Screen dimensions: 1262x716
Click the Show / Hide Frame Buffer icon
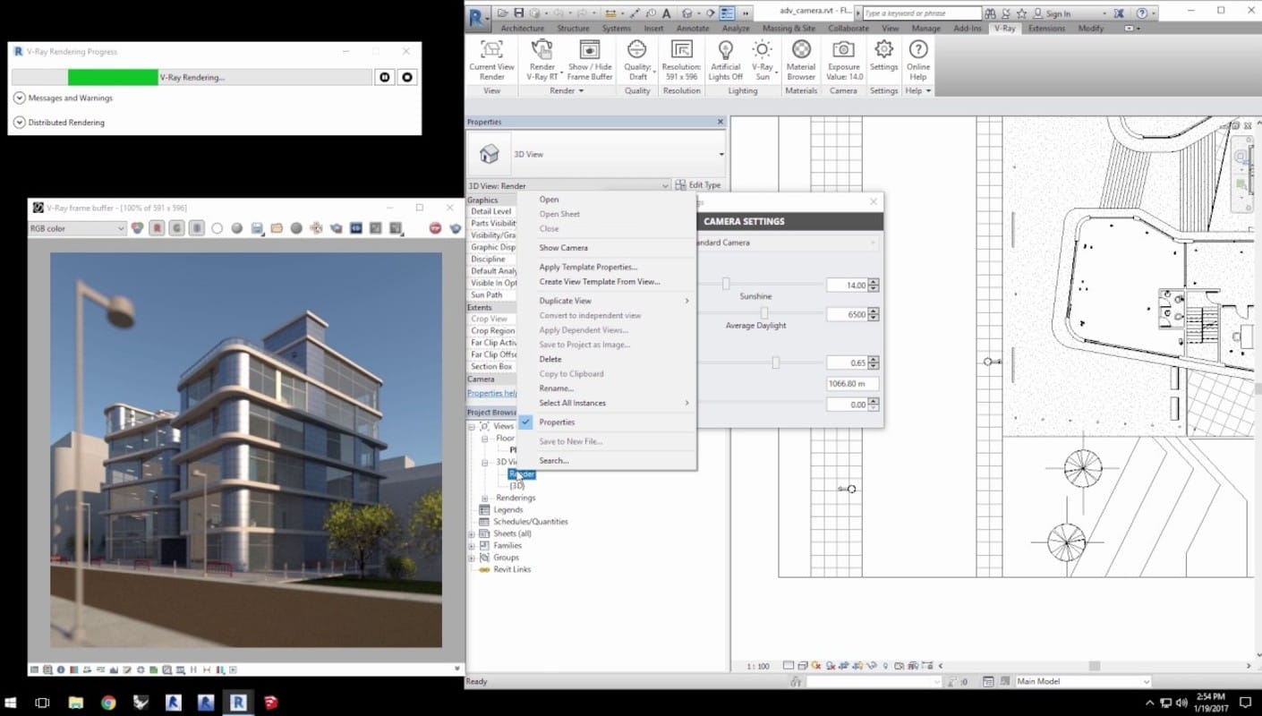[589, 50]
